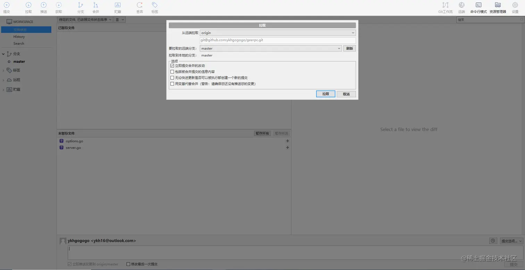Open the 要拉取的远端分支 master dropdown
Viewport: 525px width, 270px height.
pyautogui.click(x=271, y=49)
